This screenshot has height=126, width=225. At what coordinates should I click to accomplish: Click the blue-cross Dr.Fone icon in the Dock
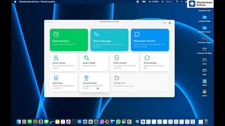click(x=143, y=122)
